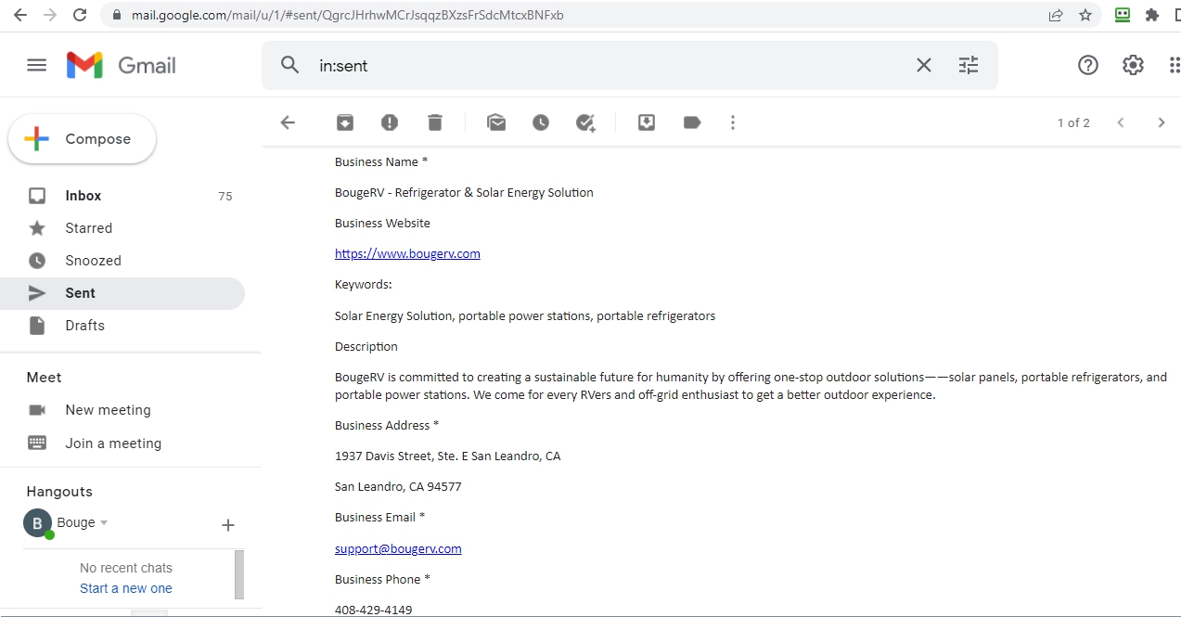Bookmark this page with the star icon
Screen dimensions: 1181x617
1085,15
